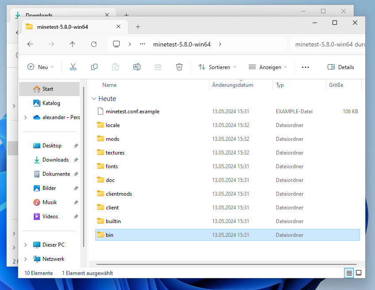375x290 pixels.
Task: Click the minetest-5.8.0-win64 breadcrumb
Action: tap(182, 44)
